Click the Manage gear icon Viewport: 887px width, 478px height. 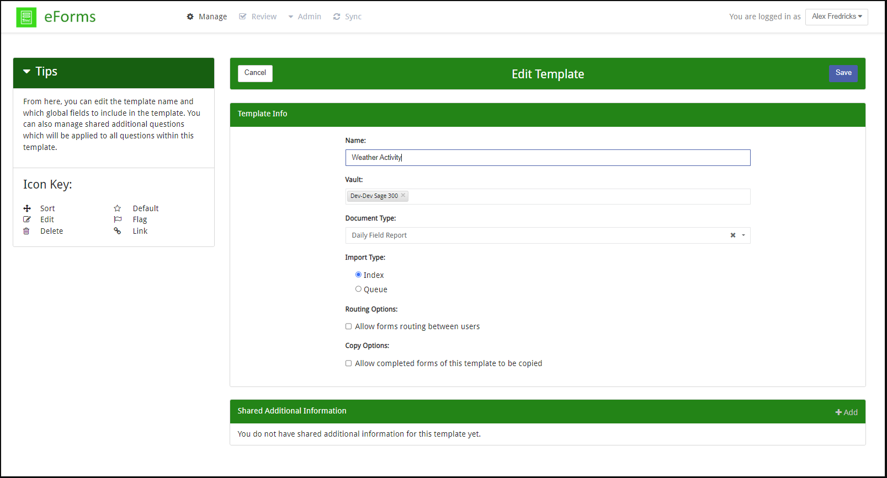(190, 17)
